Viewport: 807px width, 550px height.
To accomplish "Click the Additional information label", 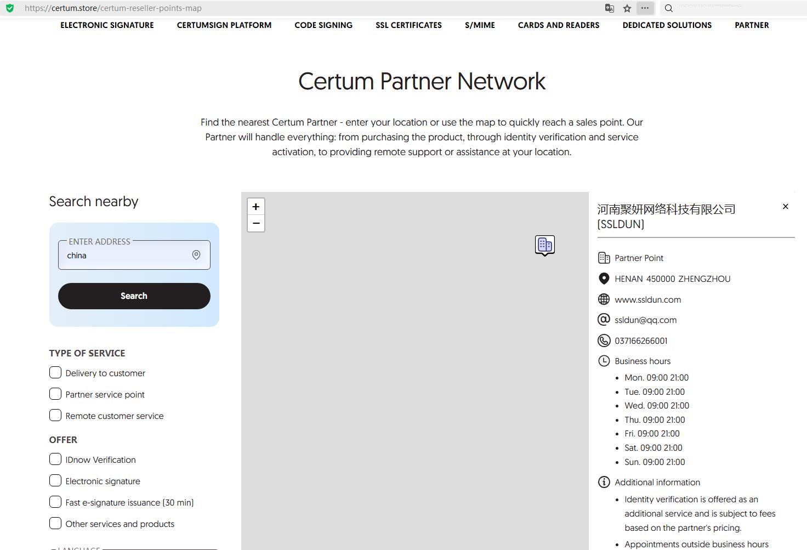I will pos(657,483).
